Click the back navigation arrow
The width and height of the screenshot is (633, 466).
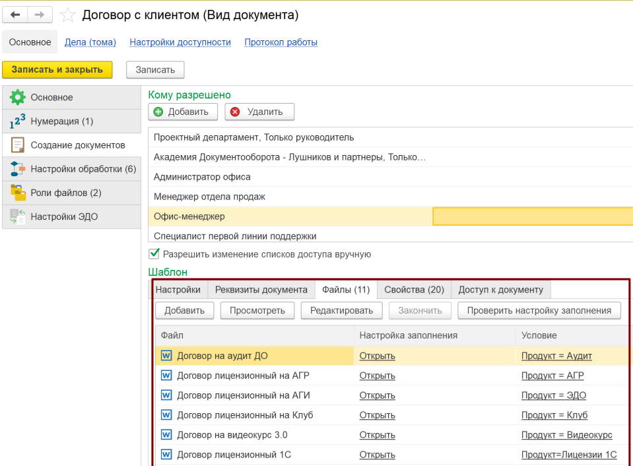(x=16, y=15)
